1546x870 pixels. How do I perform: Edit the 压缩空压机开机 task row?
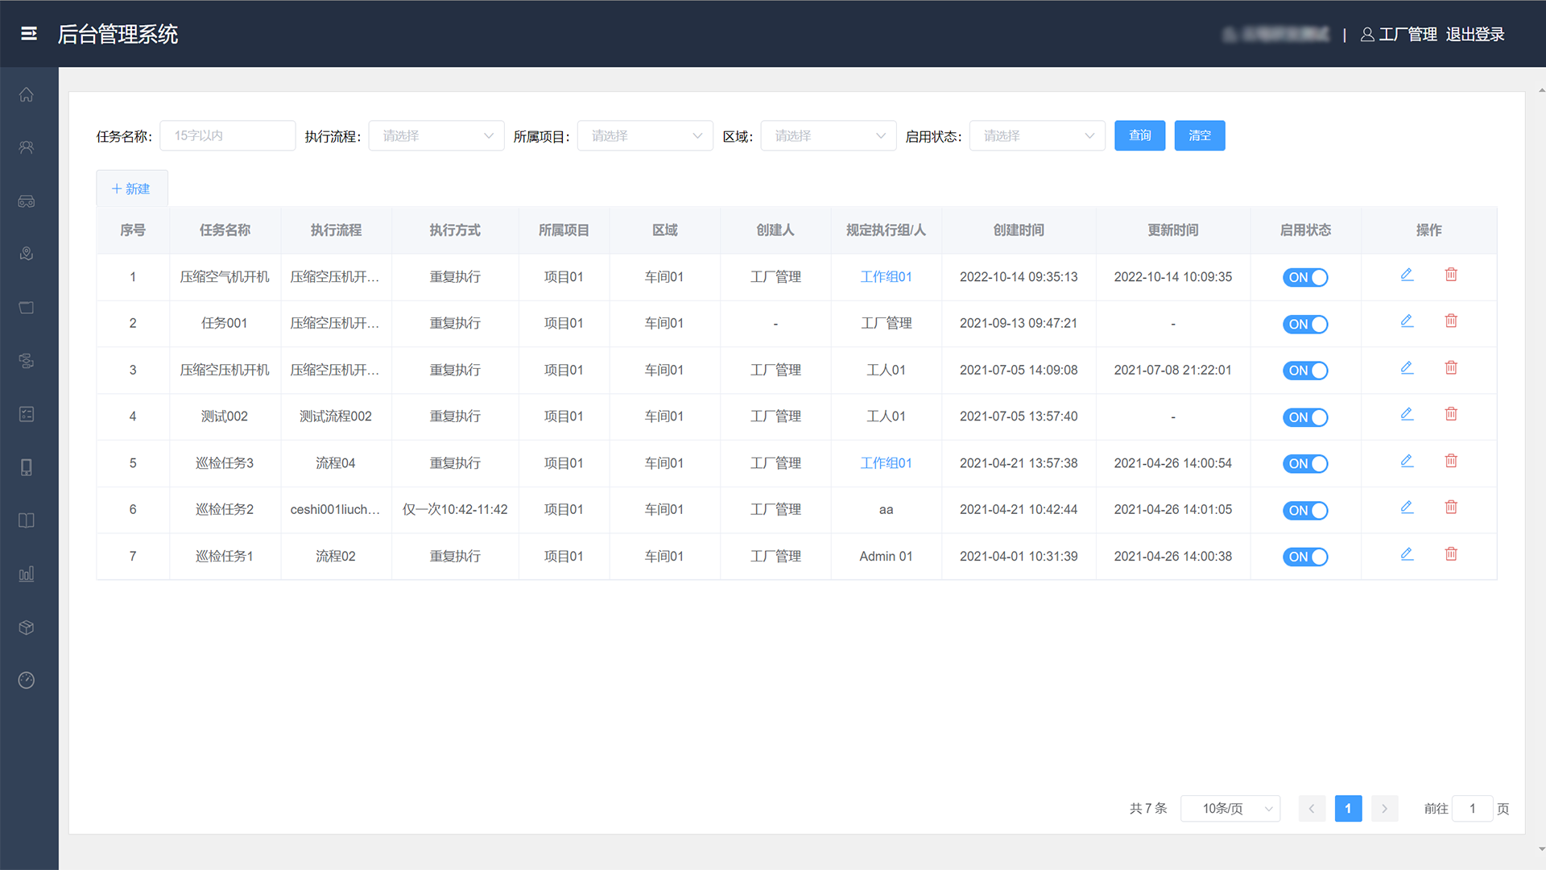(x=1407, y=368)
